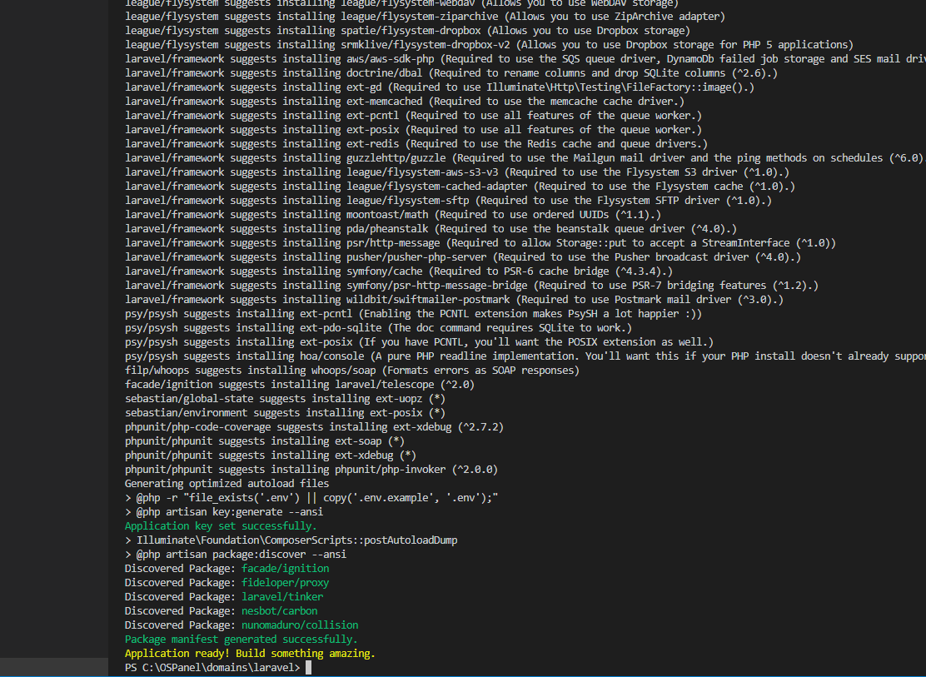Click the laravel/framework "ext-pcntl" queue worker line

(x=413, y=115)
